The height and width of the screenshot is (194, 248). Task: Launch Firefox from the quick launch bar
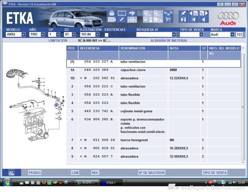coord(44,182)
